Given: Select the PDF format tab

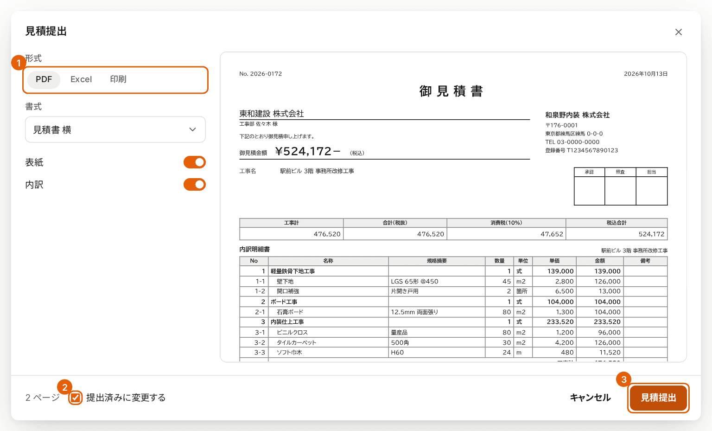Looking at the screenshot, I should point(44,79).
